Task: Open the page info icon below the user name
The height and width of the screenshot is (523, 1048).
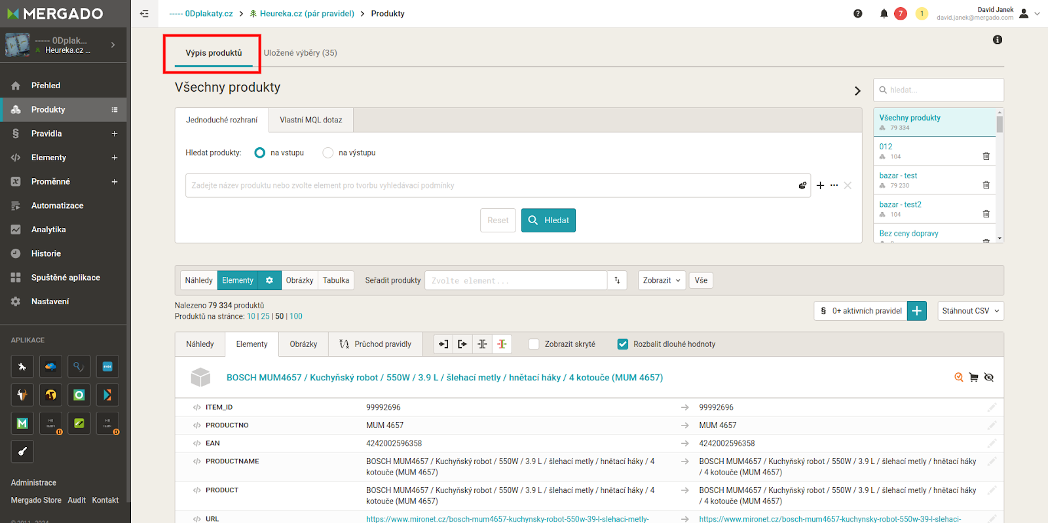Action: (998, 40)
